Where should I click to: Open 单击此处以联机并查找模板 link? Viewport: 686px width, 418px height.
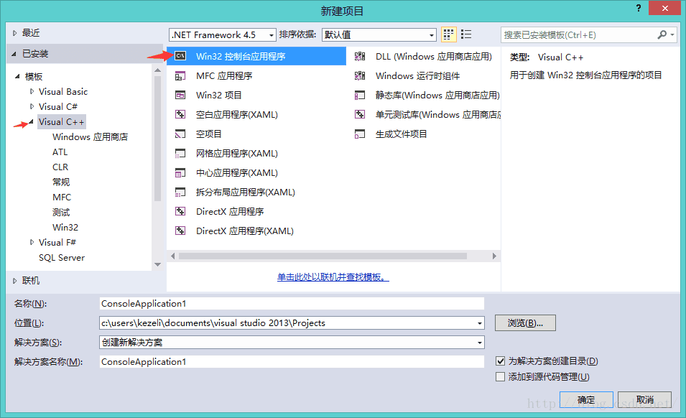pyautogui.click(x=333, y=277)
